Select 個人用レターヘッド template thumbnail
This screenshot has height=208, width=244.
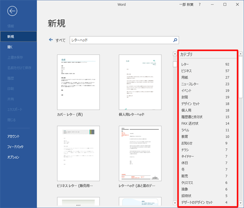point(140,82)
